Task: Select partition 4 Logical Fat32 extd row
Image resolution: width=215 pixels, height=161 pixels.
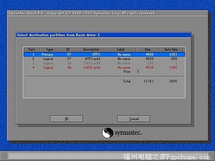Action: click(104, 67)
